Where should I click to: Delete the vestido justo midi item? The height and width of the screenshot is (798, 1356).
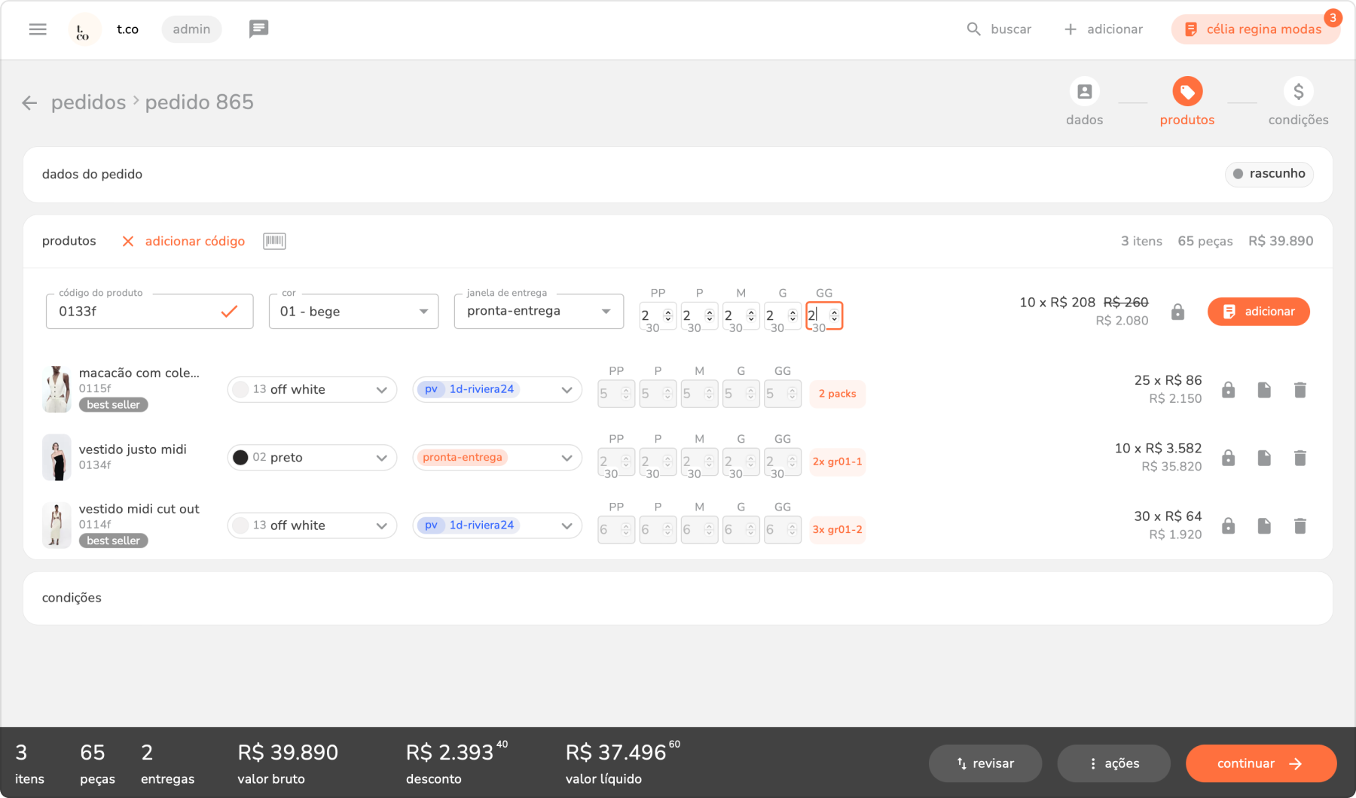click(1299, 458)
